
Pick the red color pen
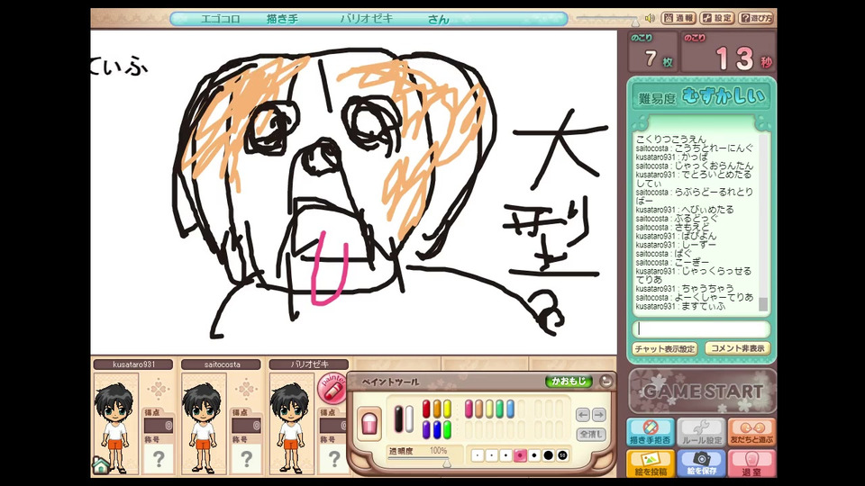coord(426,409)
